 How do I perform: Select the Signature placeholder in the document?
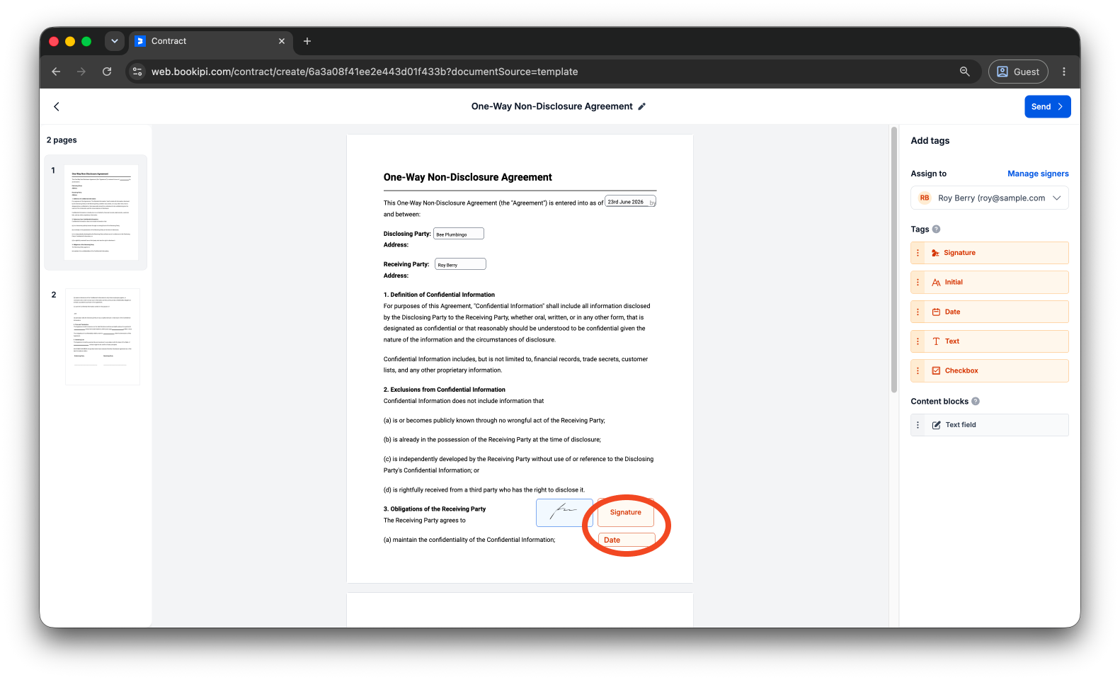(626, 512)
